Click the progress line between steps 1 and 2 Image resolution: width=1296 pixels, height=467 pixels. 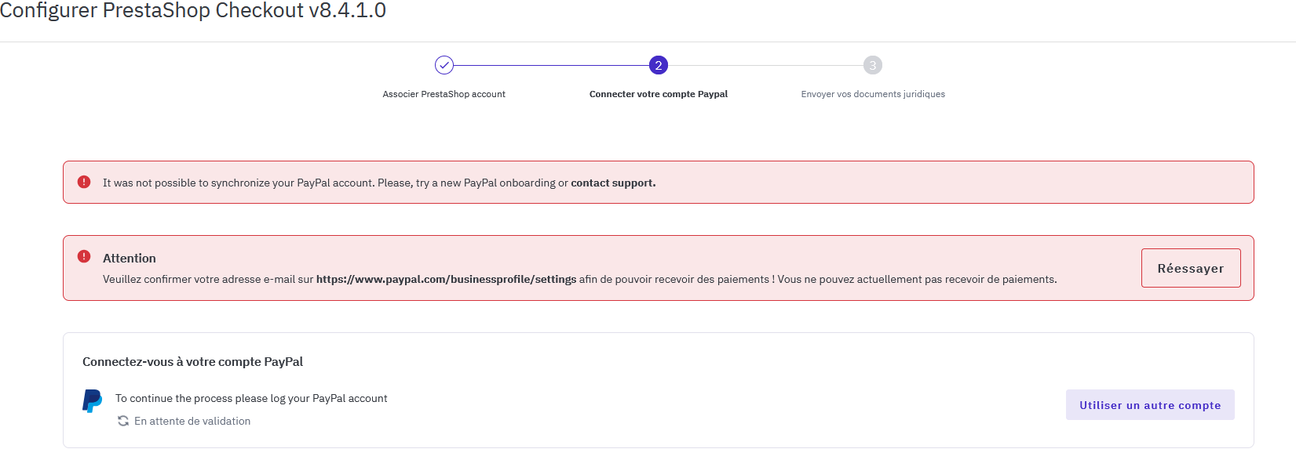click(x=551, y=65)
